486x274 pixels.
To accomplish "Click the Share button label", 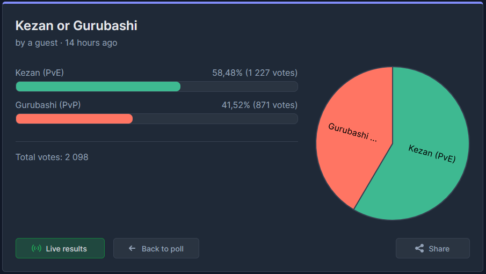I will coord(439,249).
